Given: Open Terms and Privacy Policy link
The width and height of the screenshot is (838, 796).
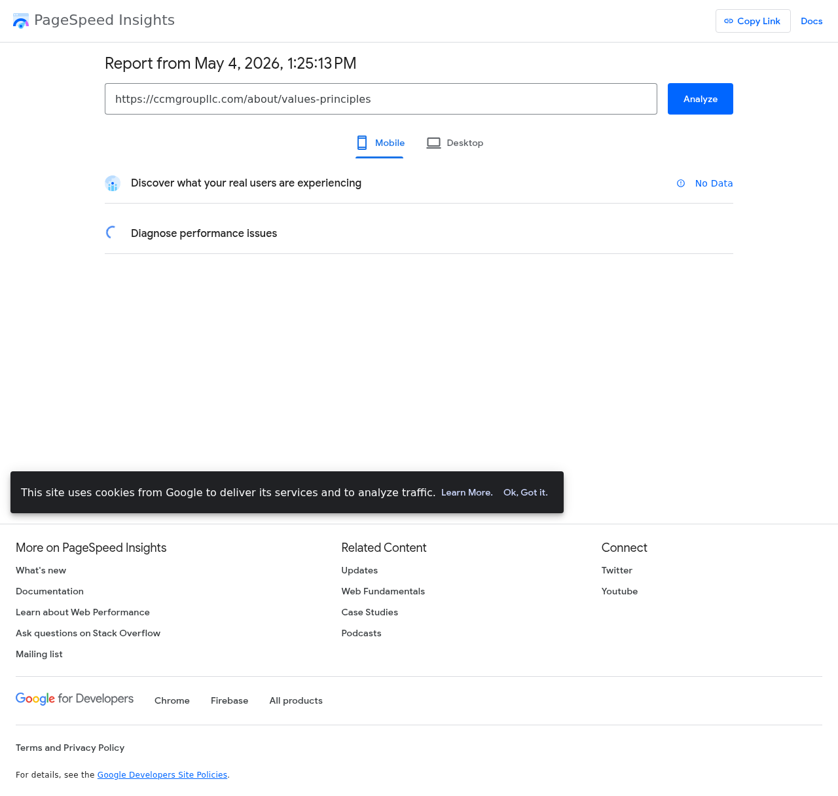Looking at the screenshot, I should click(70, 748).
